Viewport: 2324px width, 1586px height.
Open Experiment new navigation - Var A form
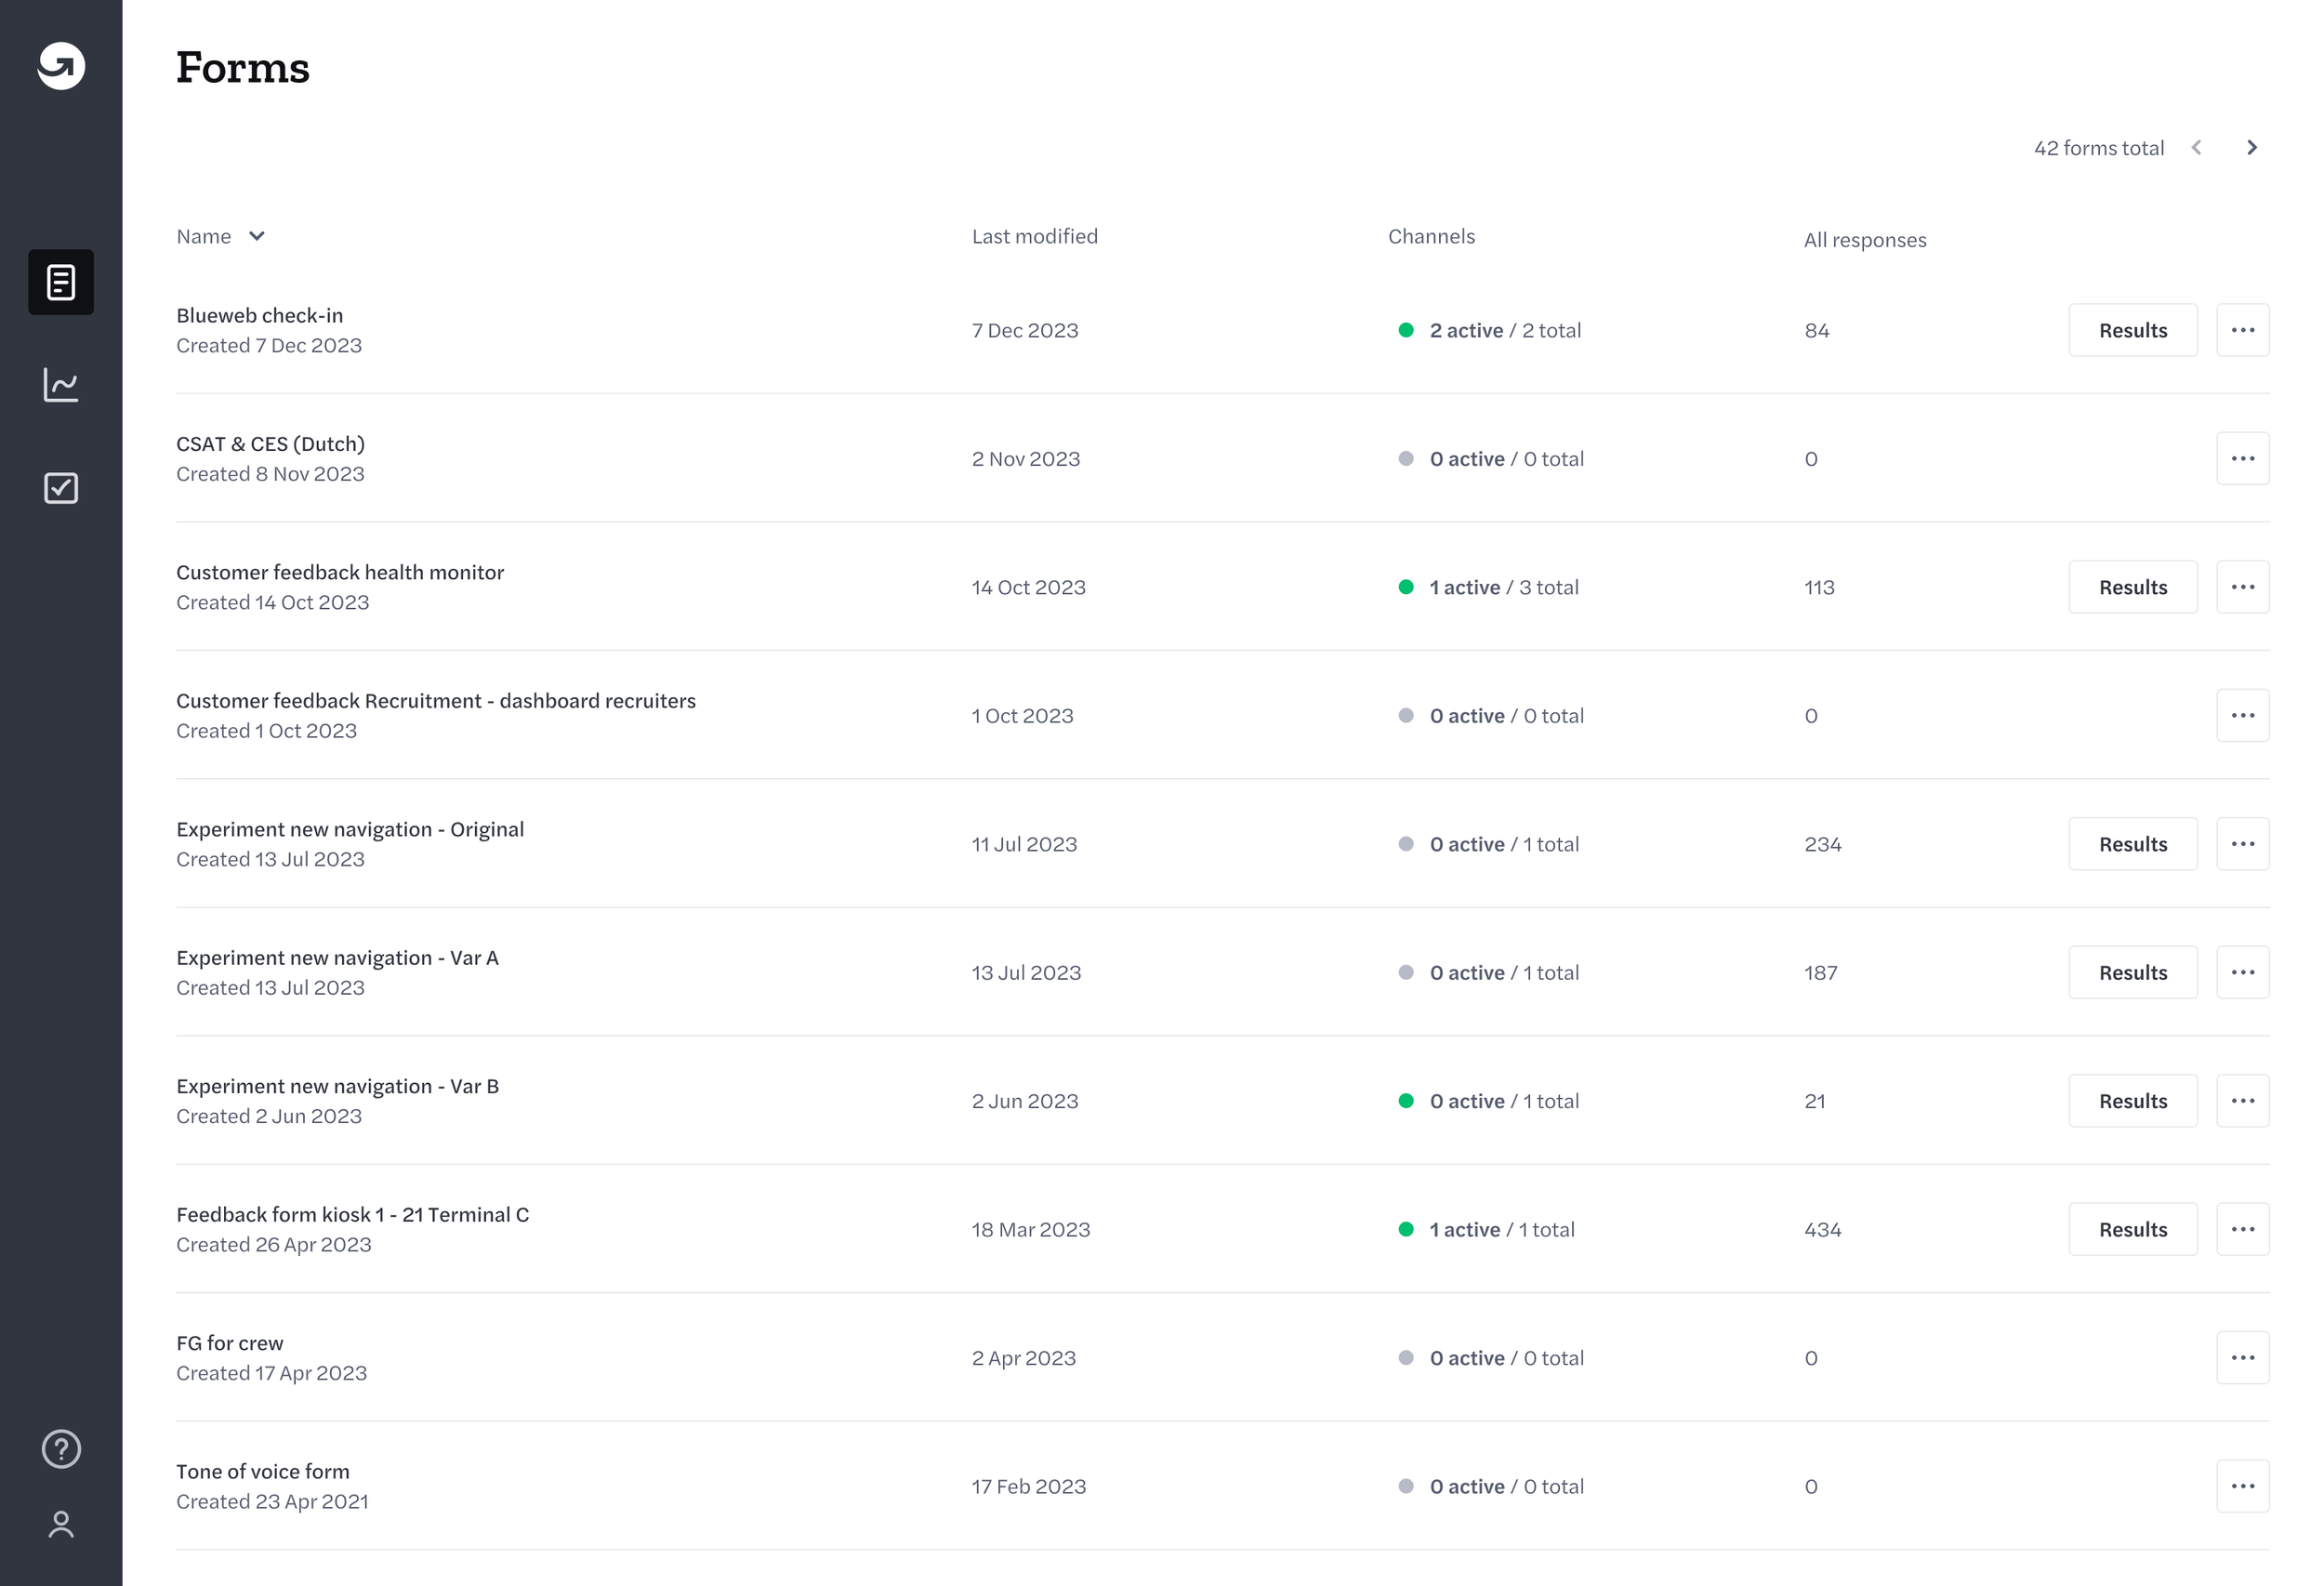tap(337, 958)
